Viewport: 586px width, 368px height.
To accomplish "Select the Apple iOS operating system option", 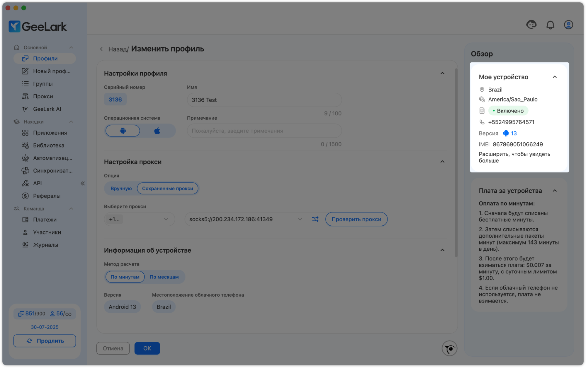I will click(157, 131).
